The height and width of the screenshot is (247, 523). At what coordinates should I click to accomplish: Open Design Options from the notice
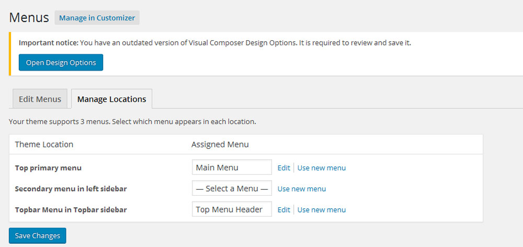click(x=61, y=63)
